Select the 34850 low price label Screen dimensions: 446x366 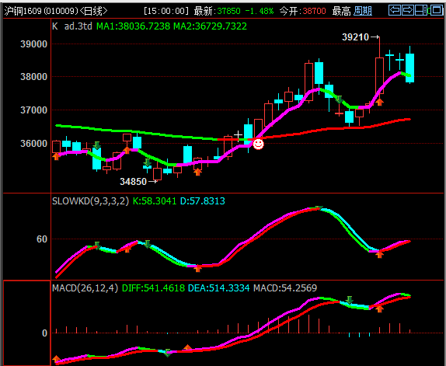133,181
